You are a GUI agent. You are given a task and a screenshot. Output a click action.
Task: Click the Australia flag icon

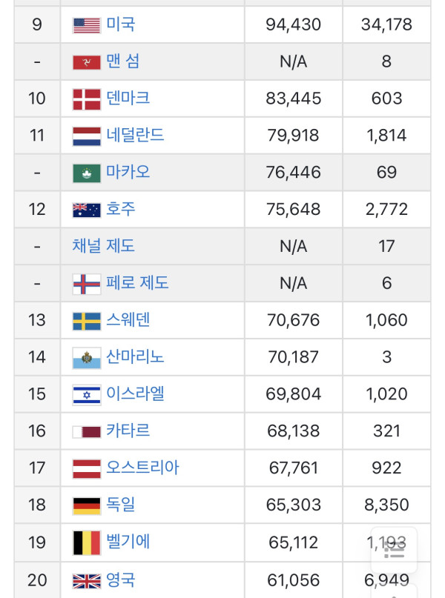[87, 210]
